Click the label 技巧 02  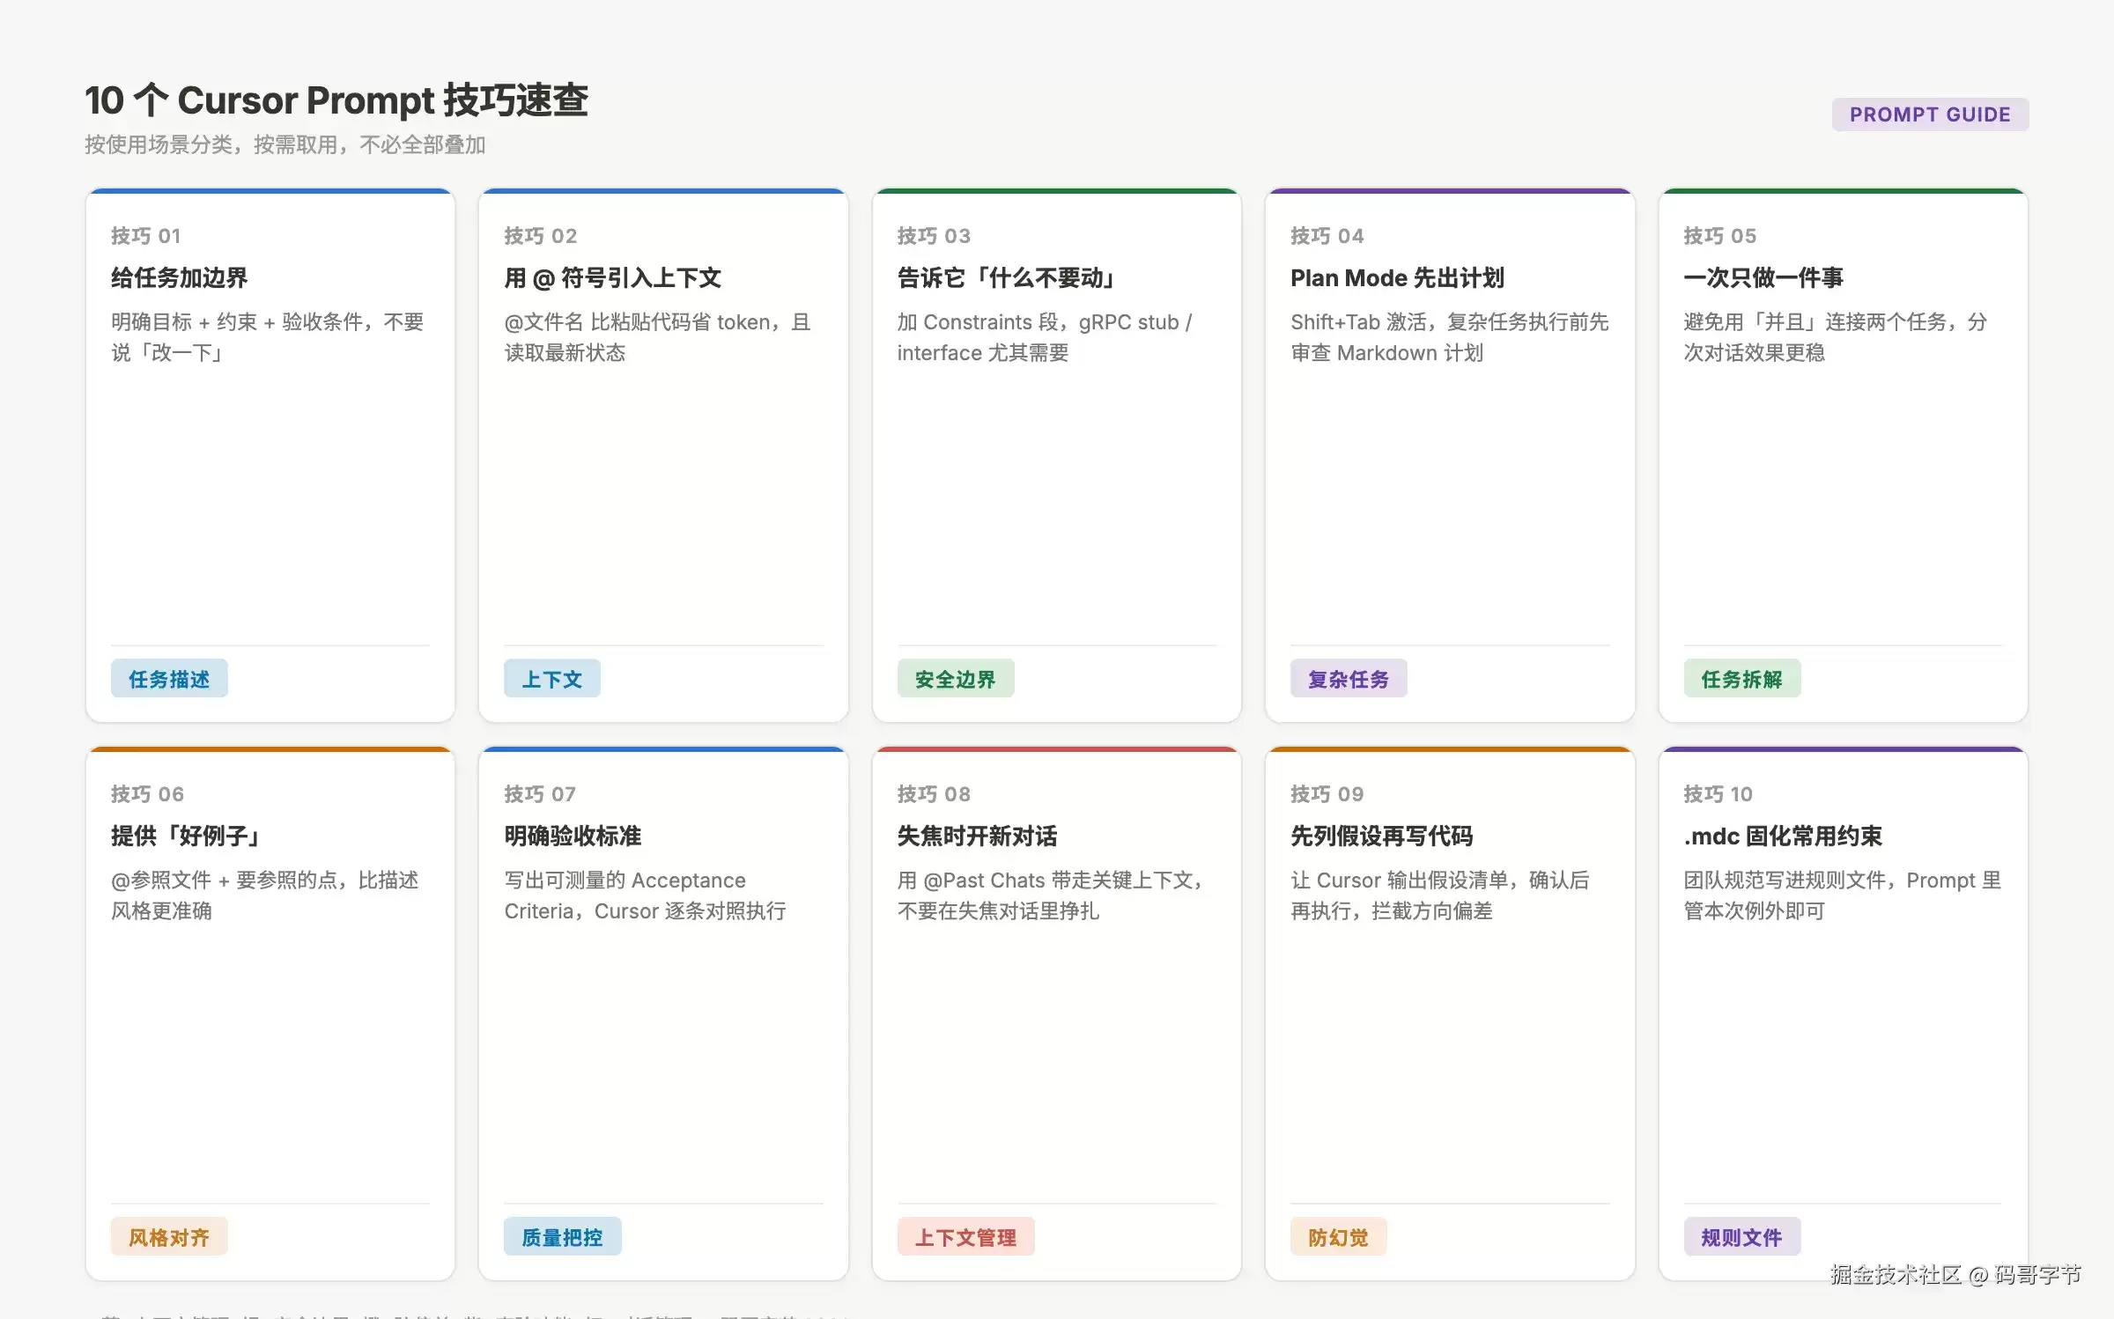click(x=541, y=236)
